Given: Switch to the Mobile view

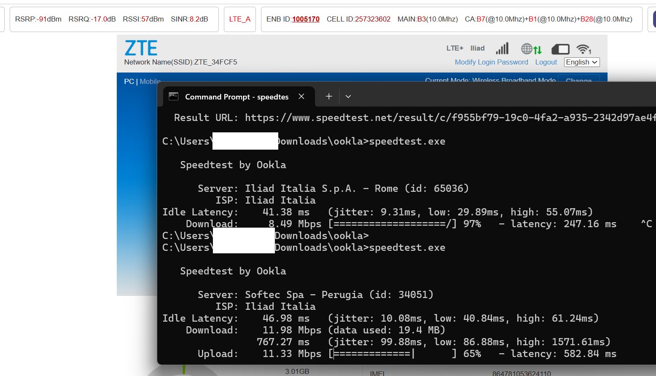Looking at the screenshot, I should tap(150, 81).
